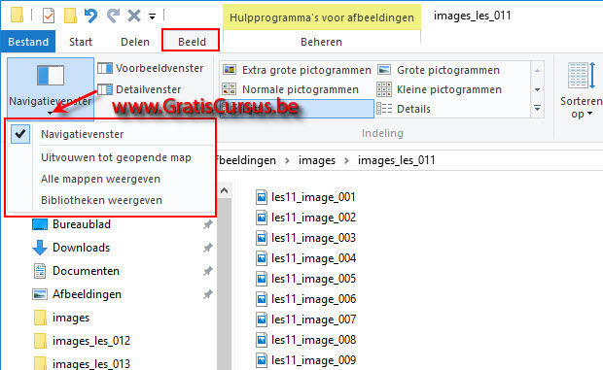Click the properties checkmark icon in title bar
The height and width of the screenshot is (370, 603).
(x=48, y=17)
